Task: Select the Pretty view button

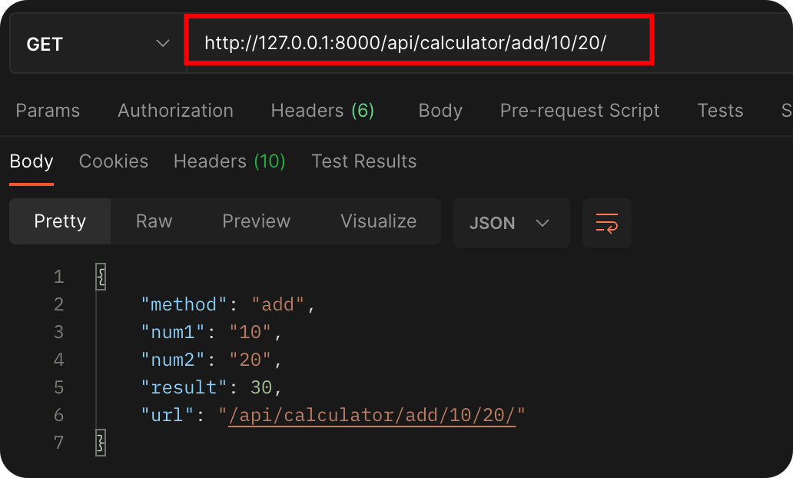Action: (x=60, y=221)
